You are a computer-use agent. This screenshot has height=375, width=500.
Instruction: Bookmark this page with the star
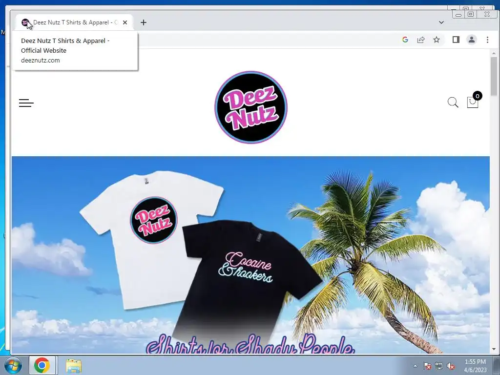(437, 40)
